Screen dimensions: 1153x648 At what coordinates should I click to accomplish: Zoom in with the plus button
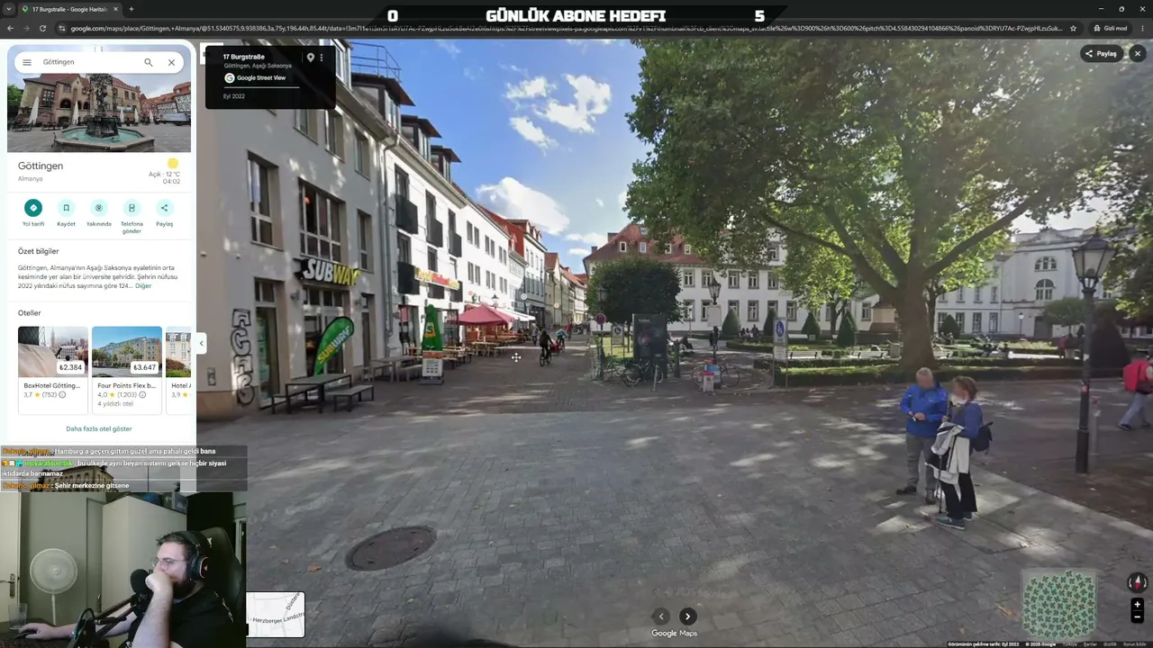[x=1137, y=605]
